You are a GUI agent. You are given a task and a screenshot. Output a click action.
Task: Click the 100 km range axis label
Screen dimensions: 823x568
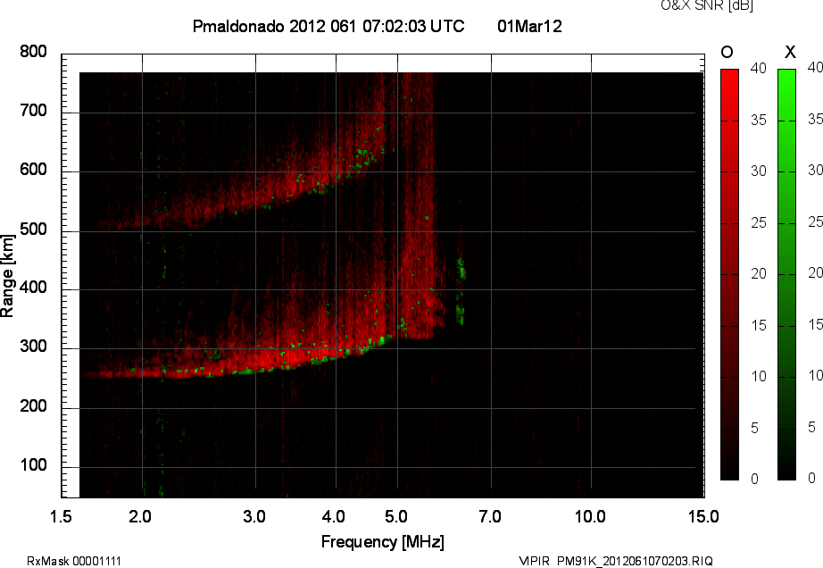click(x=33, y=465)
